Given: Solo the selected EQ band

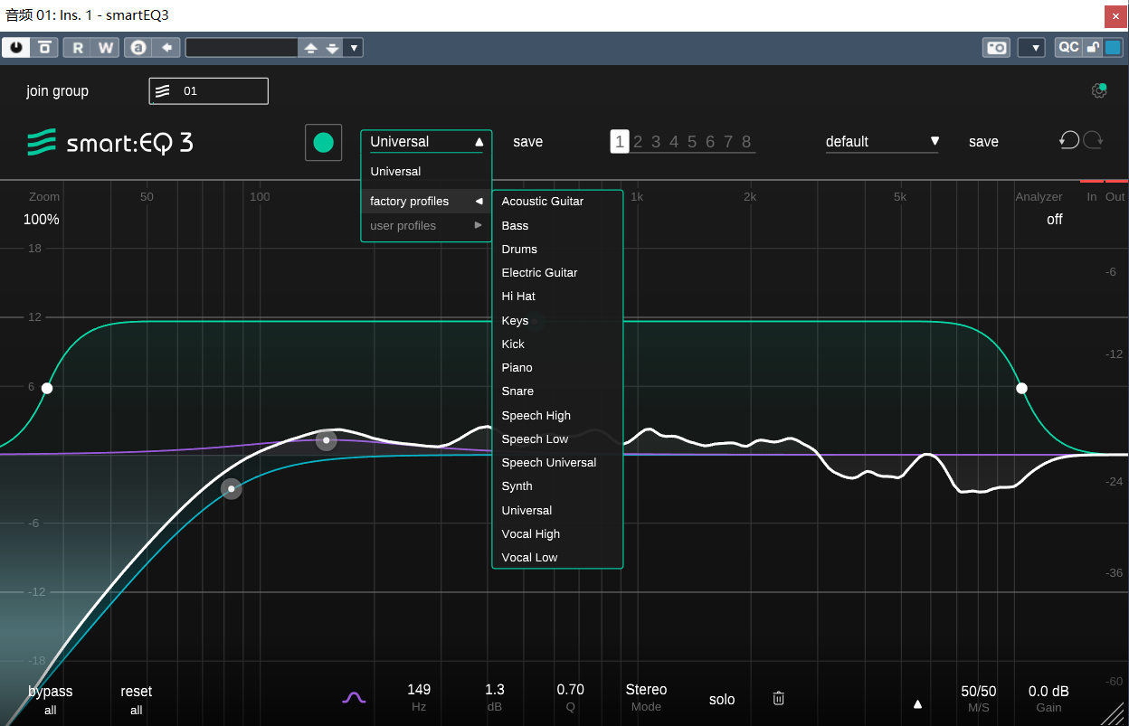Looking at the screenshot, I should (722, 700).
